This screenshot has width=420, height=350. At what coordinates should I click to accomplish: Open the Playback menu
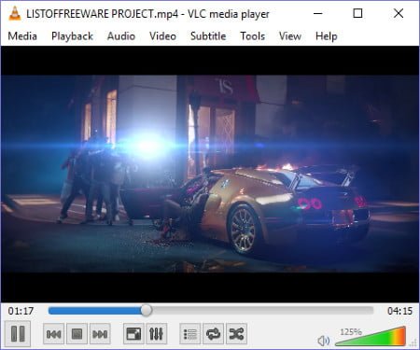72,36
